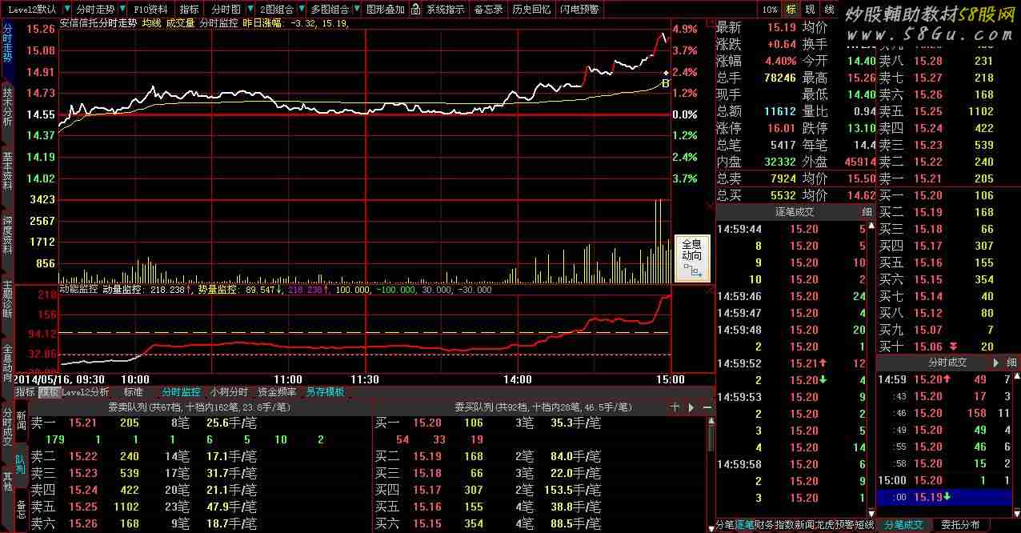Open 备忘录 memo
Viewport: 1021px width, 533px height.
488,9
